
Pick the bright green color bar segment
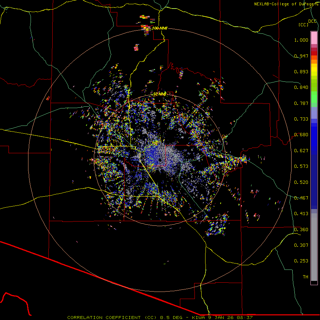[314, 97]
